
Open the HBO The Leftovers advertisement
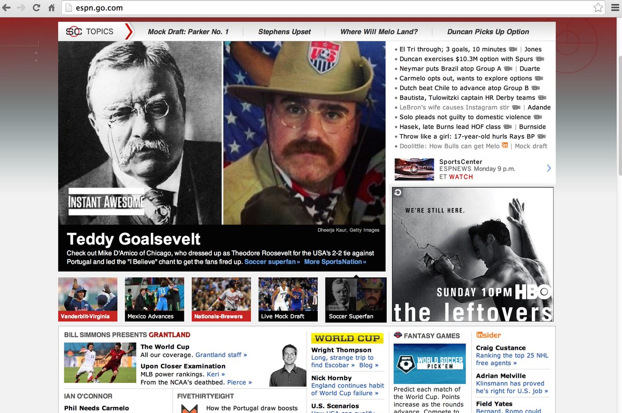473,254
